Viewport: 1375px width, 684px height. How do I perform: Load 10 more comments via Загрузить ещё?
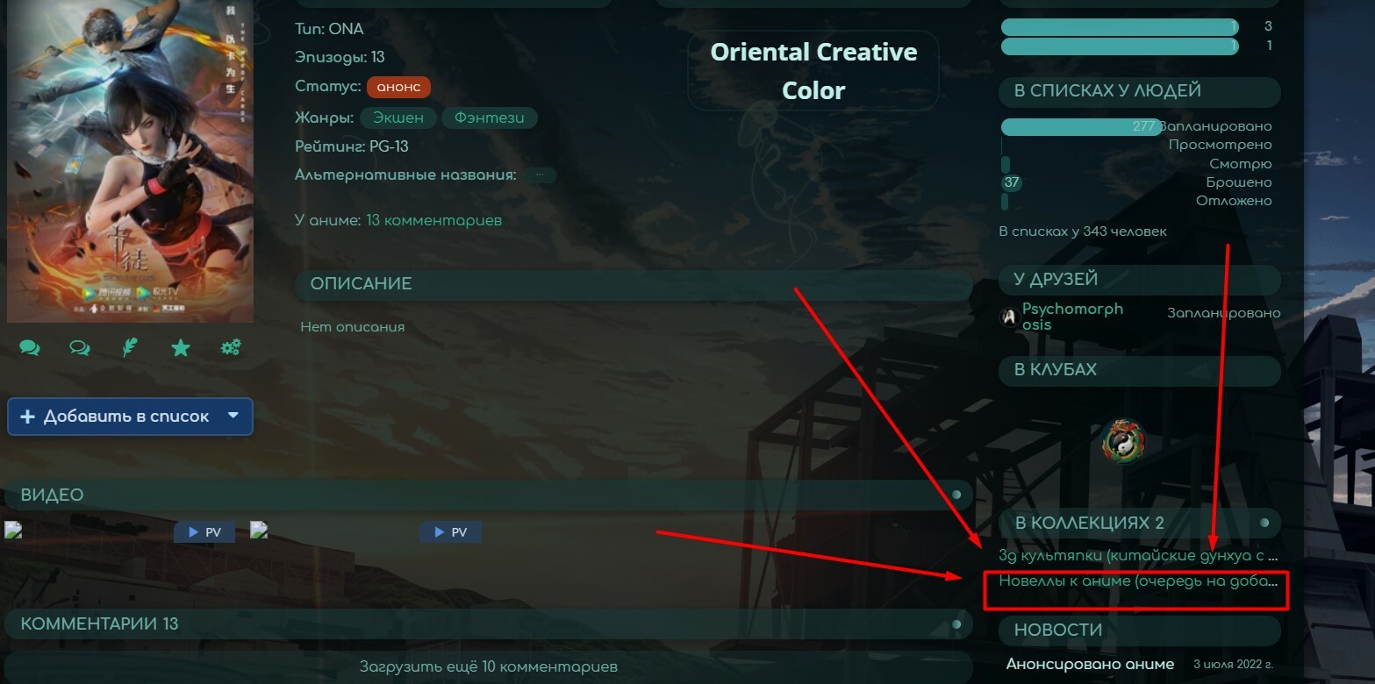489,666
